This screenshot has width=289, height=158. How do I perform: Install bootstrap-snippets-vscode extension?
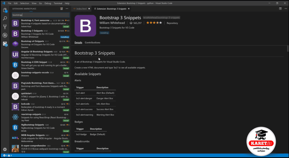coord(66,76)
